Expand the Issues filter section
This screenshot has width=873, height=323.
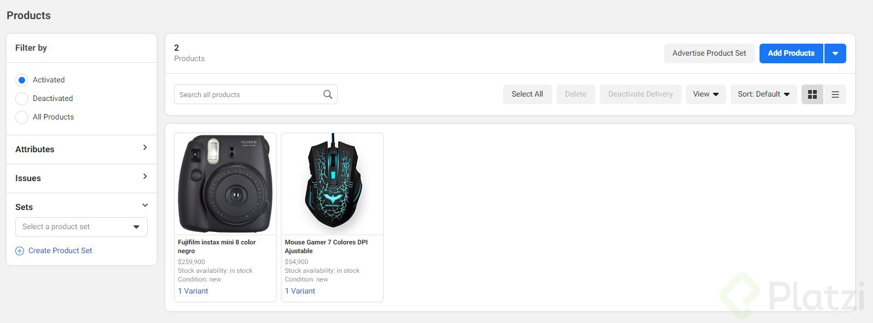[x=81, y=178]
